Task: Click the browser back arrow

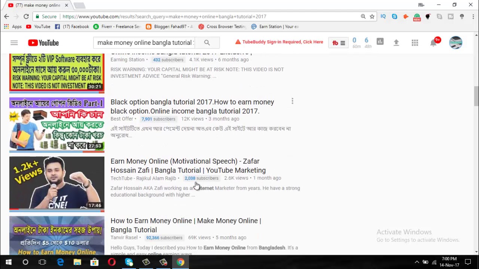Action: [x=6, y=16]
